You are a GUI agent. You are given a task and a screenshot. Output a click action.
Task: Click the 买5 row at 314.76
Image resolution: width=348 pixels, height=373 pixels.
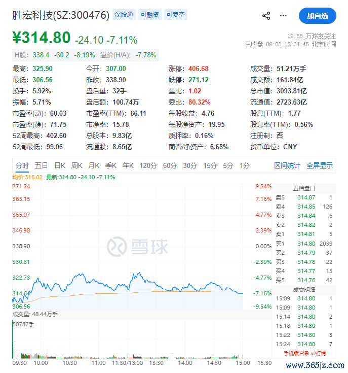point(304,280)
